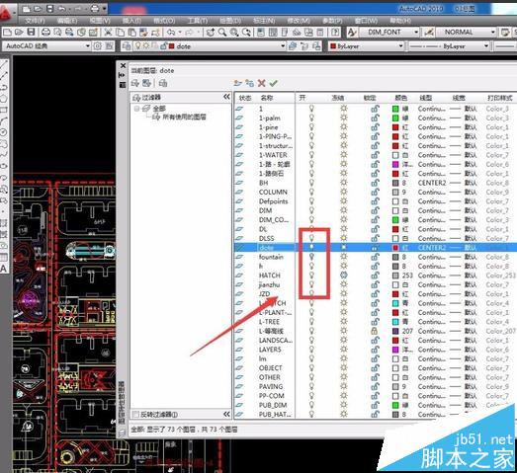Viewport: 517px width, 473px height.
Task: Click the Dimension Style icon left of NORMAL
Action: (x=429, y=32)
